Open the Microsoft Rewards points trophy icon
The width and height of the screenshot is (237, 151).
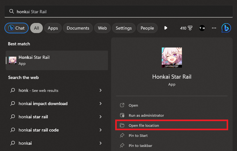tap(190, 28)
